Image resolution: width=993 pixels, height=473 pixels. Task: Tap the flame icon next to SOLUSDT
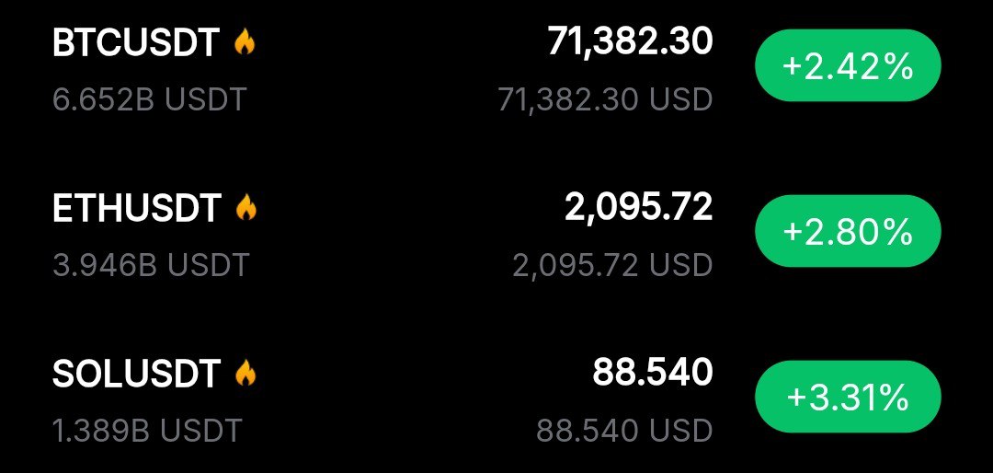click(x=245, y=373)
